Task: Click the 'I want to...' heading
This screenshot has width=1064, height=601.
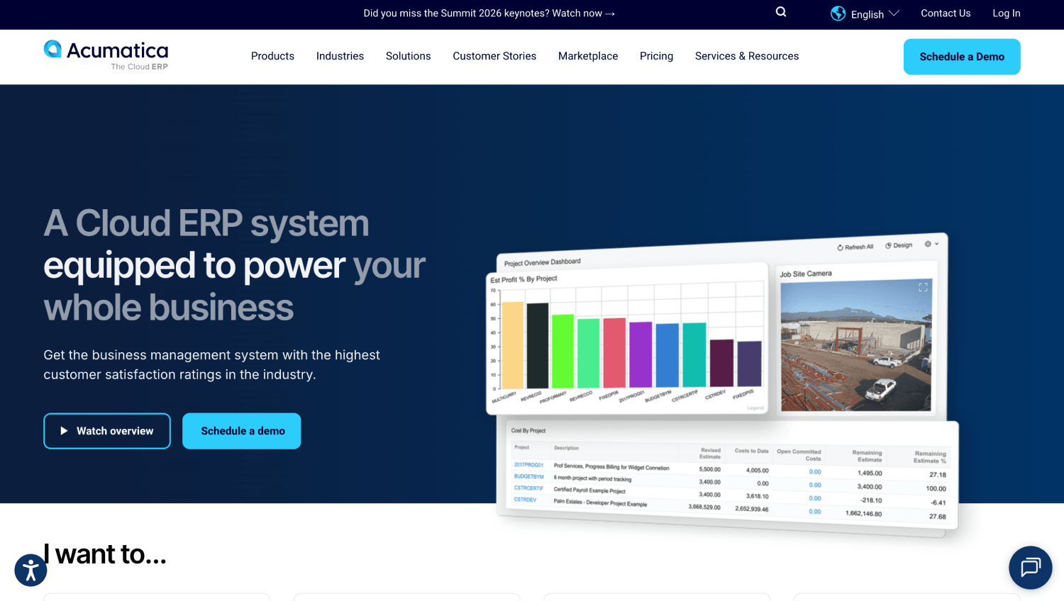Action: point(105,554)
